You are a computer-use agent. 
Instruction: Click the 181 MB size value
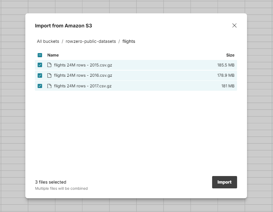tap(227, 86)
